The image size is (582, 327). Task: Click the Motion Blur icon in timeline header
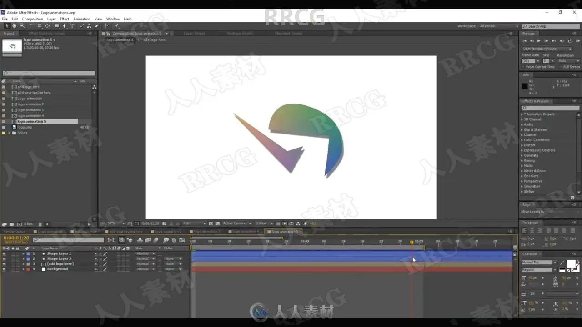(156, 240)
